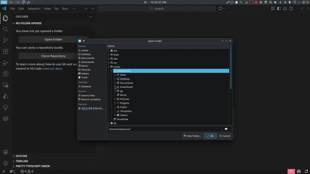The image size is (310, 174).
Task: Click the errors and warnings indicator
Action: point(27,171)
